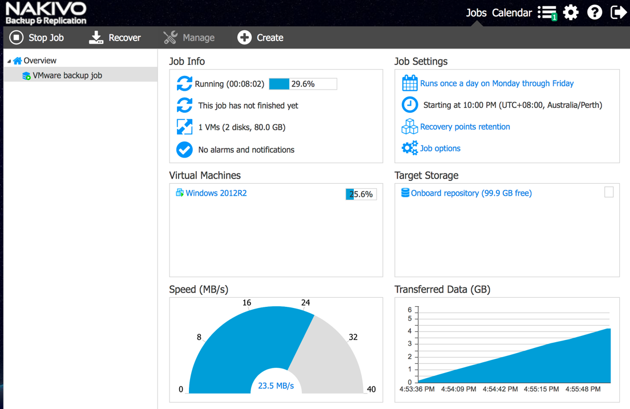This screenshot has width=630, height=409.
Task: Open the activities list icon
Action: tap(547, 13)
